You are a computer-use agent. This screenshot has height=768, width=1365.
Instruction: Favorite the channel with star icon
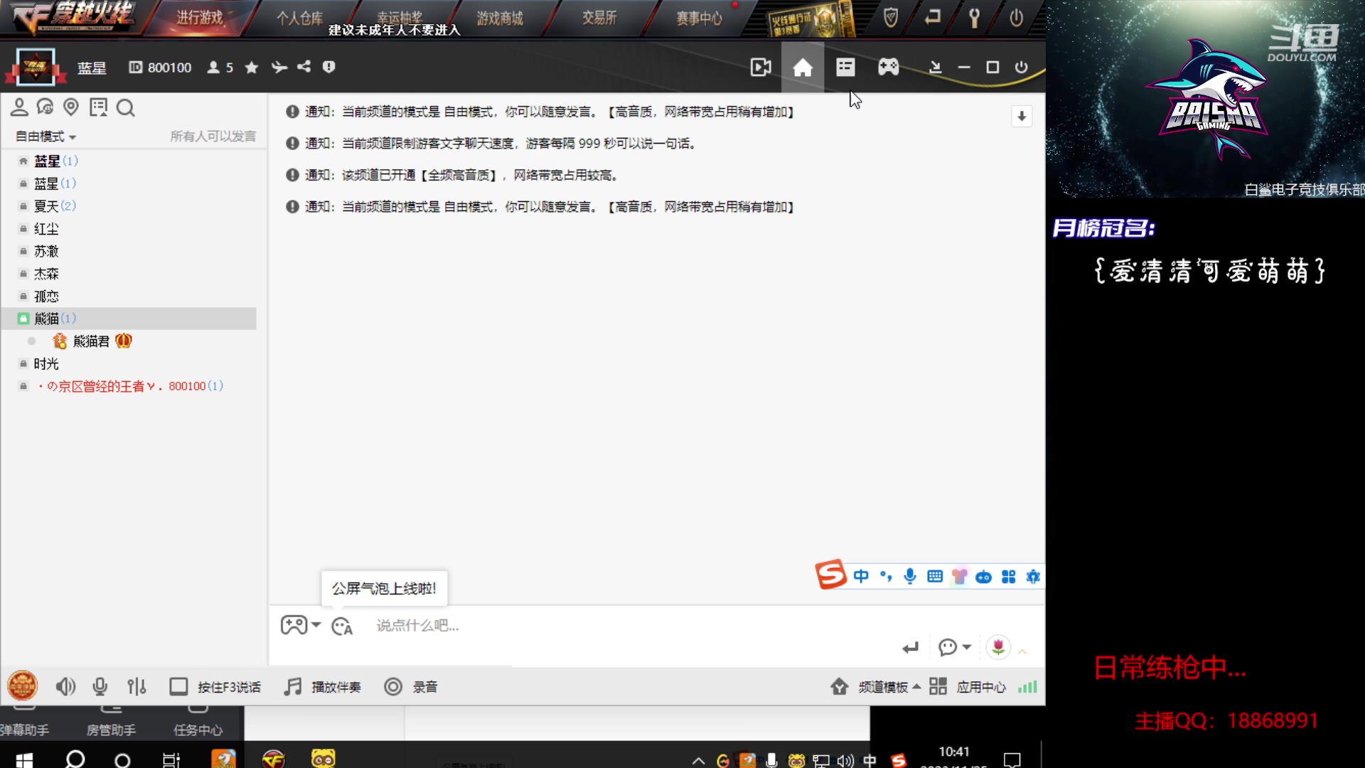[251, 68]
